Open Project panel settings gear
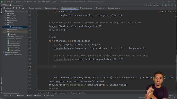The width and height of the screenshot is (177, 99). point(23,8)
